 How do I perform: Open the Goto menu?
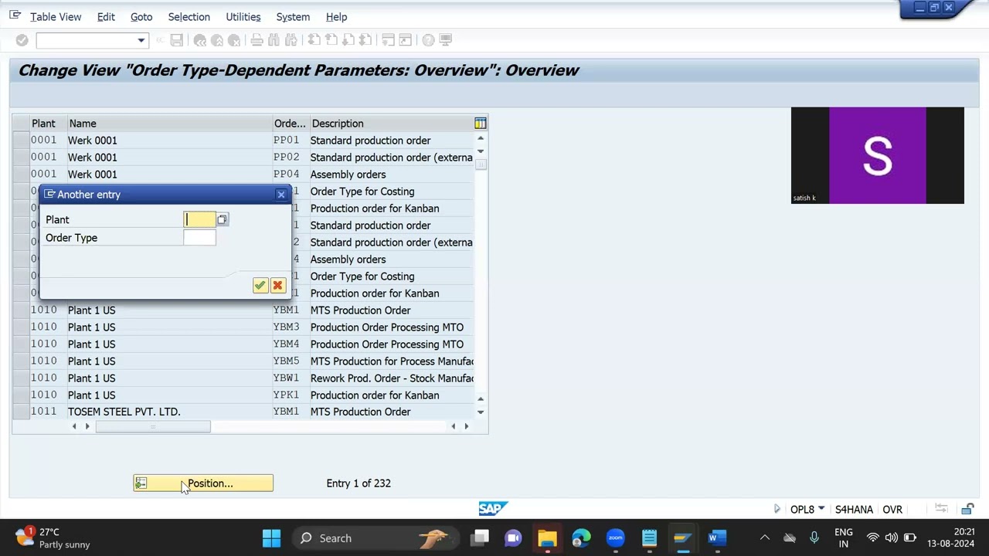point(141,17)
